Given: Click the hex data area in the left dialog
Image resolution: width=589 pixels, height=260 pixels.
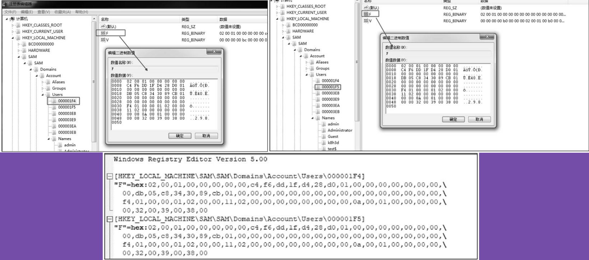Looking at the screenshot, I should tap(164, 104).
